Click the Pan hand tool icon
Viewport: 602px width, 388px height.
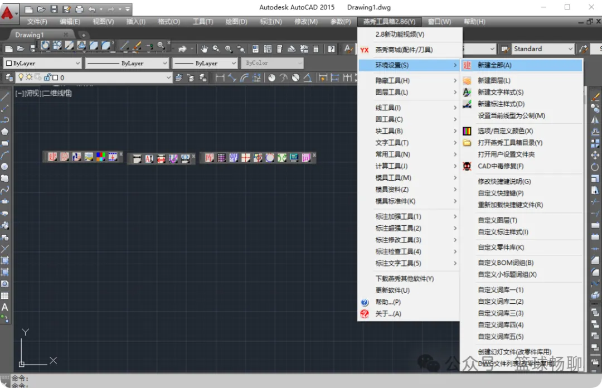coord(204,49)
